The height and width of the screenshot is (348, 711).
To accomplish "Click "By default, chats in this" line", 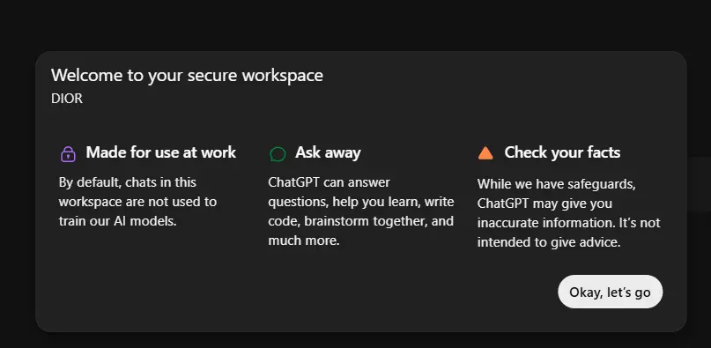I will tap(128, 182).
